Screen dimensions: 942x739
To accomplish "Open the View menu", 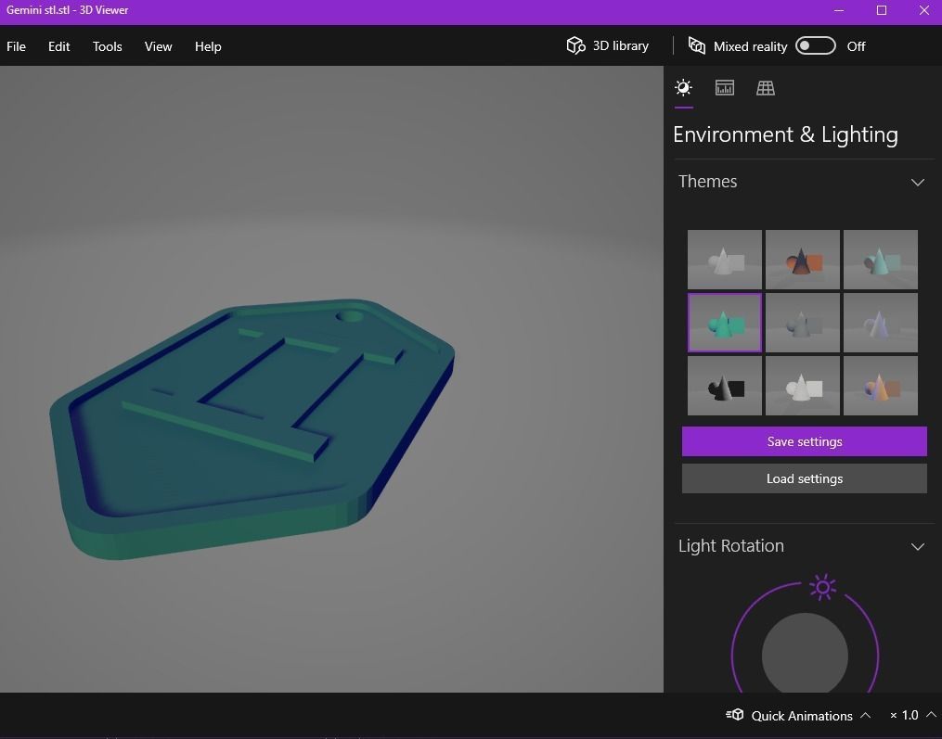I will (158, 46).
